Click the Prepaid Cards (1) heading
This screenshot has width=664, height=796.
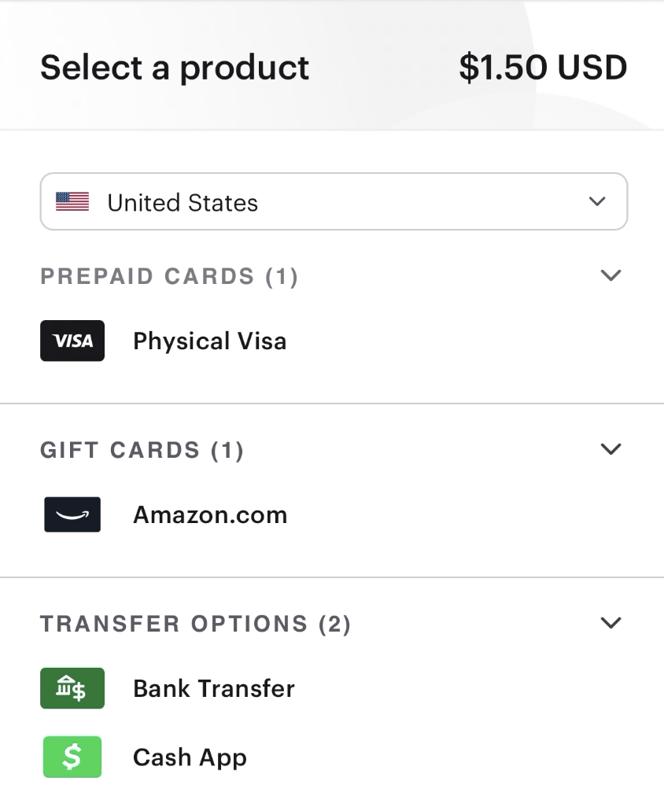click(x=169, y=277)
